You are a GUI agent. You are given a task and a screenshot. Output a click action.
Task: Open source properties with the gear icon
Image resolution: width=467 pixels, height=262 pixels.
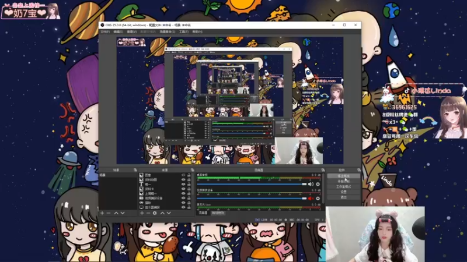(x=155, y=213)
